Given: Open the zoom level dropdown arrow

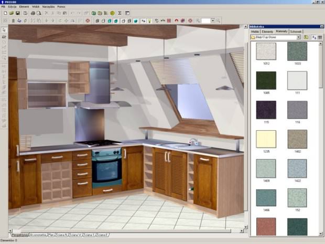Looking at the screenshot, I should click(213, 20).
